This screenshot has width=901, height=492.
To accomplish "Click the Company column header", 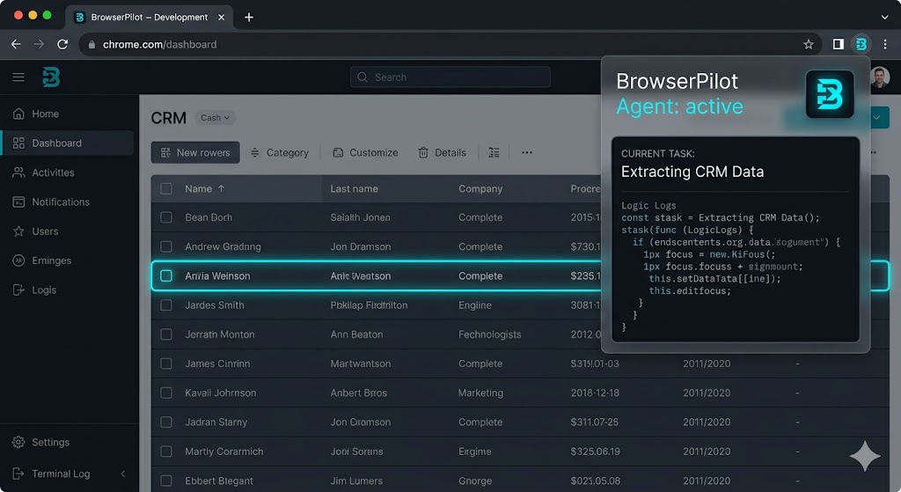I will 480,188.
